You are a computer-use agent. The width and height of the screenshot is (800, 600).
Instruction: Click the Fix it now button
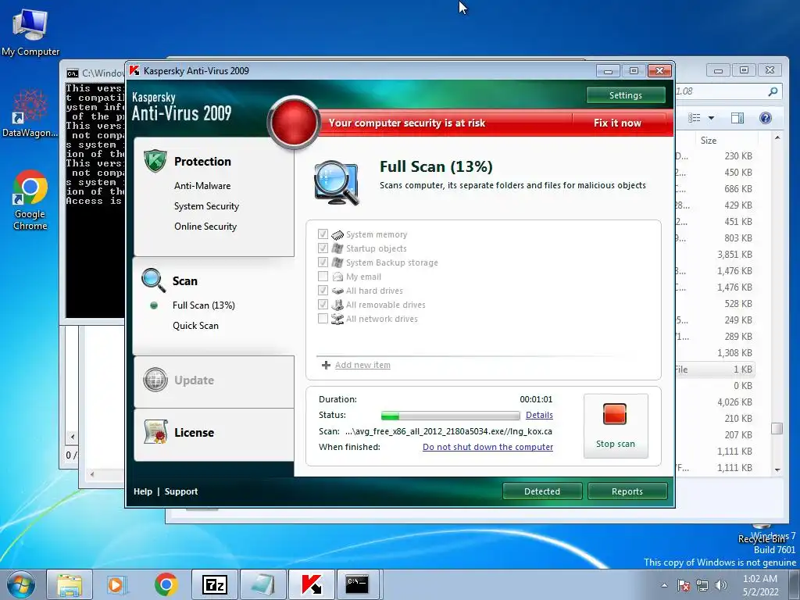point(617,123)
